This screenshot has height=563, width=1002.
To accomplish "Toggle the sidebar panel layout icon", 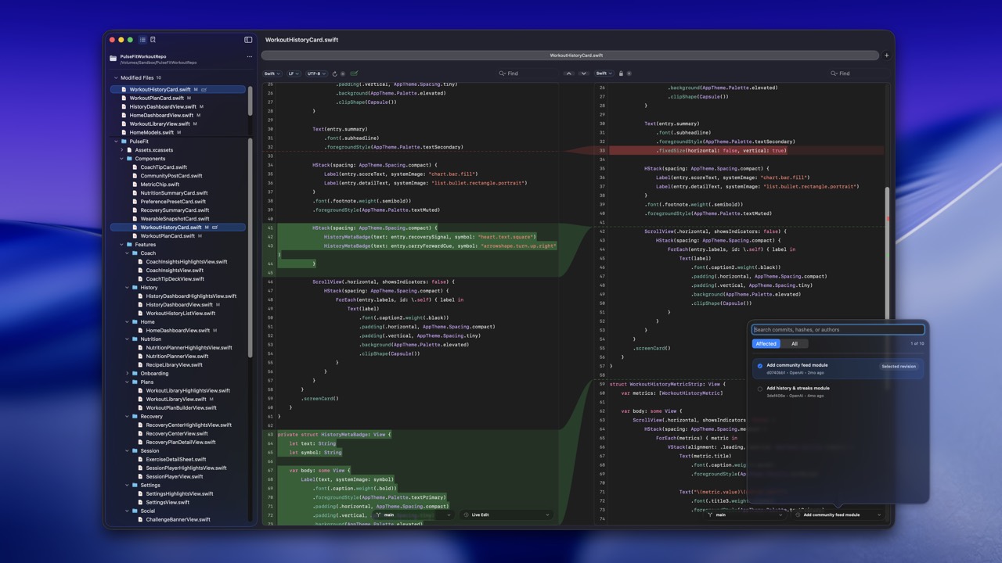I will point(248,39).
